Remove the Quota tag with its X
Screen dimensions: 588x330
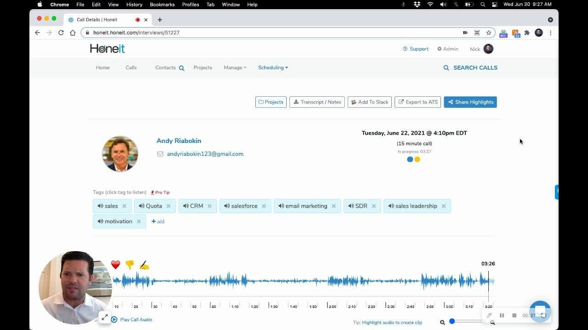coord(168,206)
